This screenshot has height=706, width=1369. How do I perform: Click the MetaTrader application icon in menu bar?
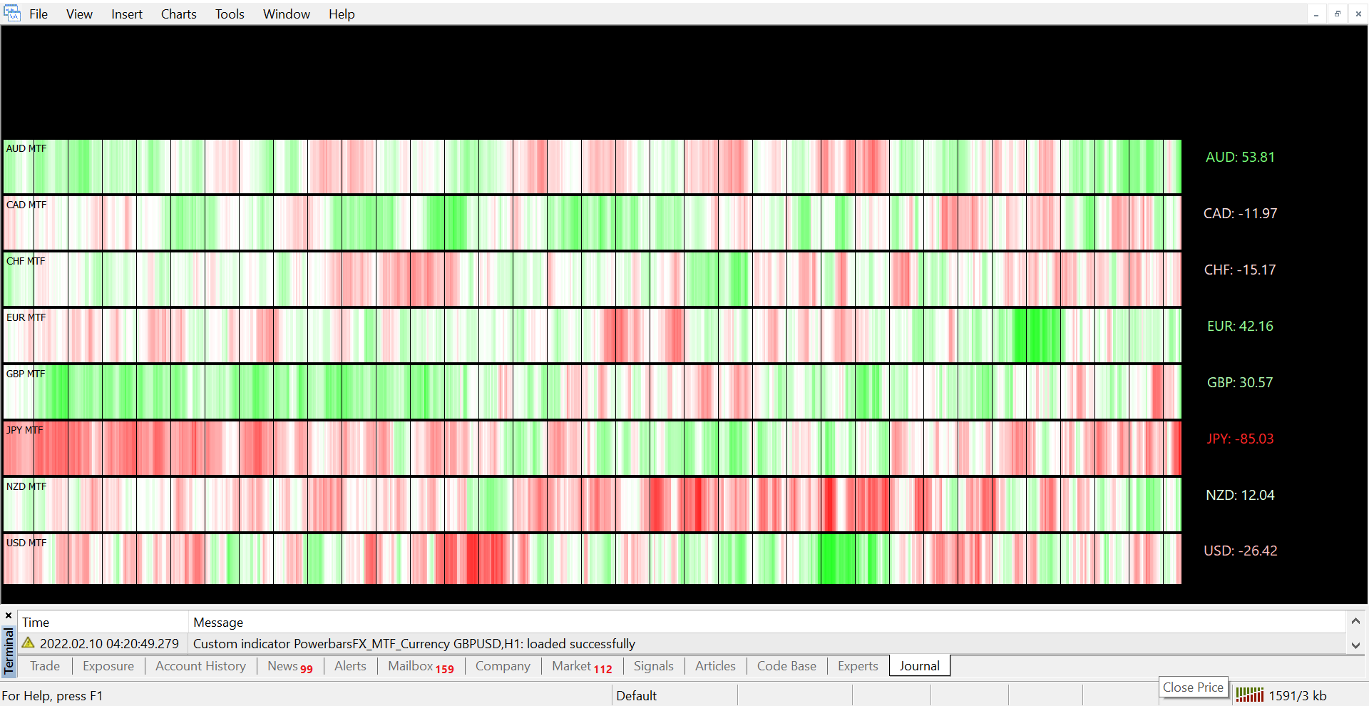point(12,14)
